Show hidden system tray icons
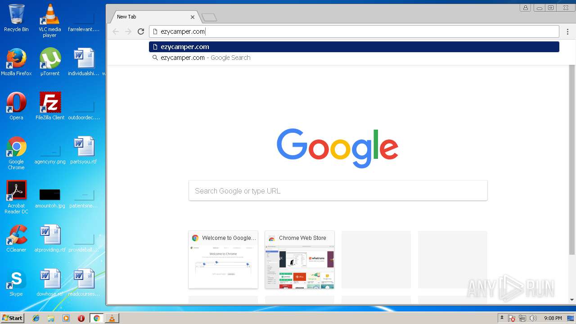This screenshot has width=576, height=324. pyautogui.click(x=502, y=318)
